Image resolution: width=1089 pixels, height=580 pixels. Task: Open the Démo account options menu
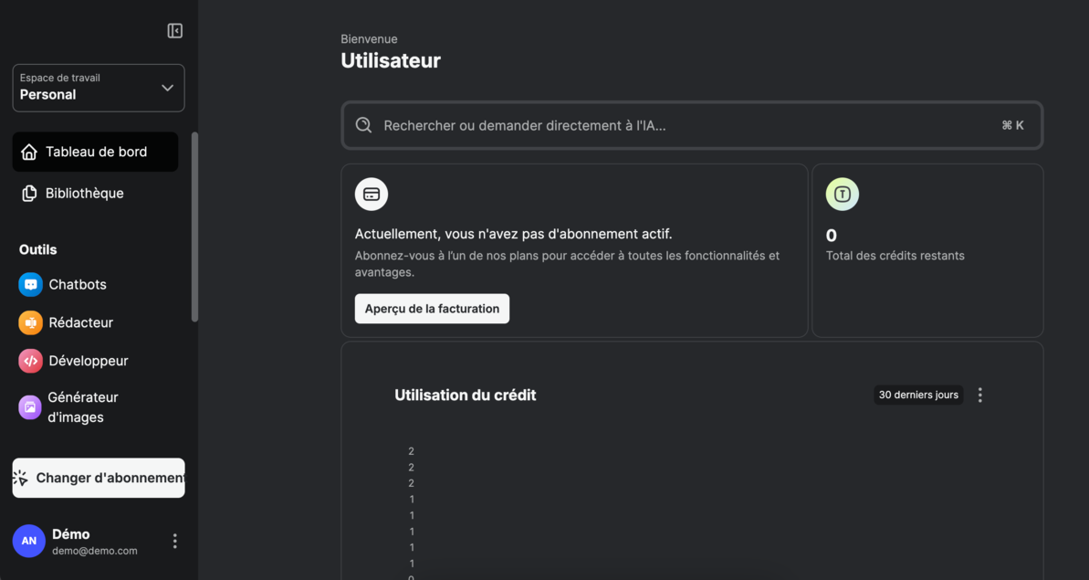pyautogui.click(x=174, y=541)
